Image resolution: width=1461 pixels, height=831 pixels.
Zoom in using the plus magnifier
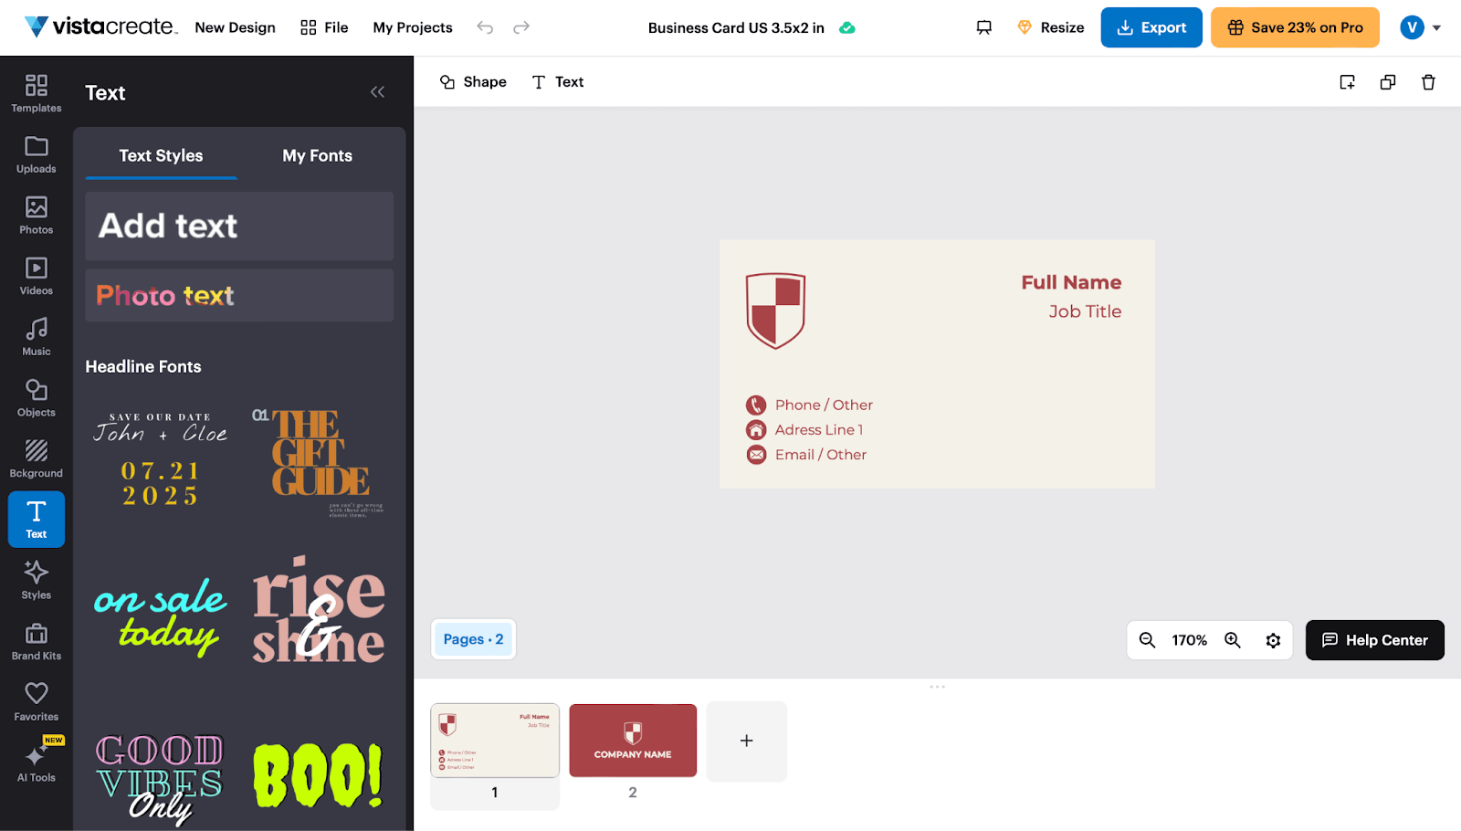coord(1233,640)
